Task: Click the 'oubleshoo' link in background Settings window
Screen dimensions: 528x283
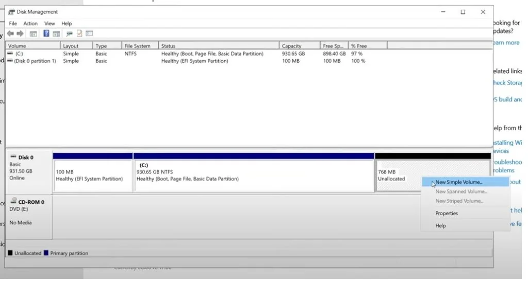Action: (x=507, y=162)
